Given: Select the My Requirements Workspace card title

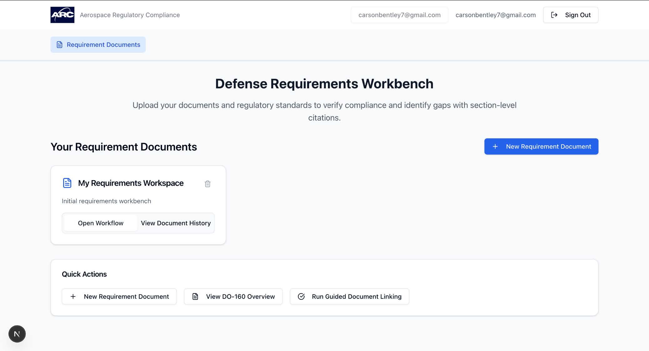Looking at the screenshot, I should 131,183.
